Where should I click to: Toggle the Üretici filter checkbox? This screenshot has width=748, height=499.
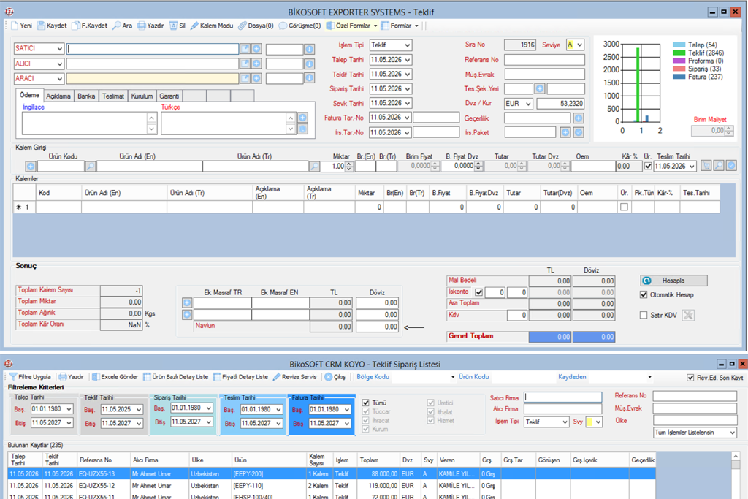point(431,403)
